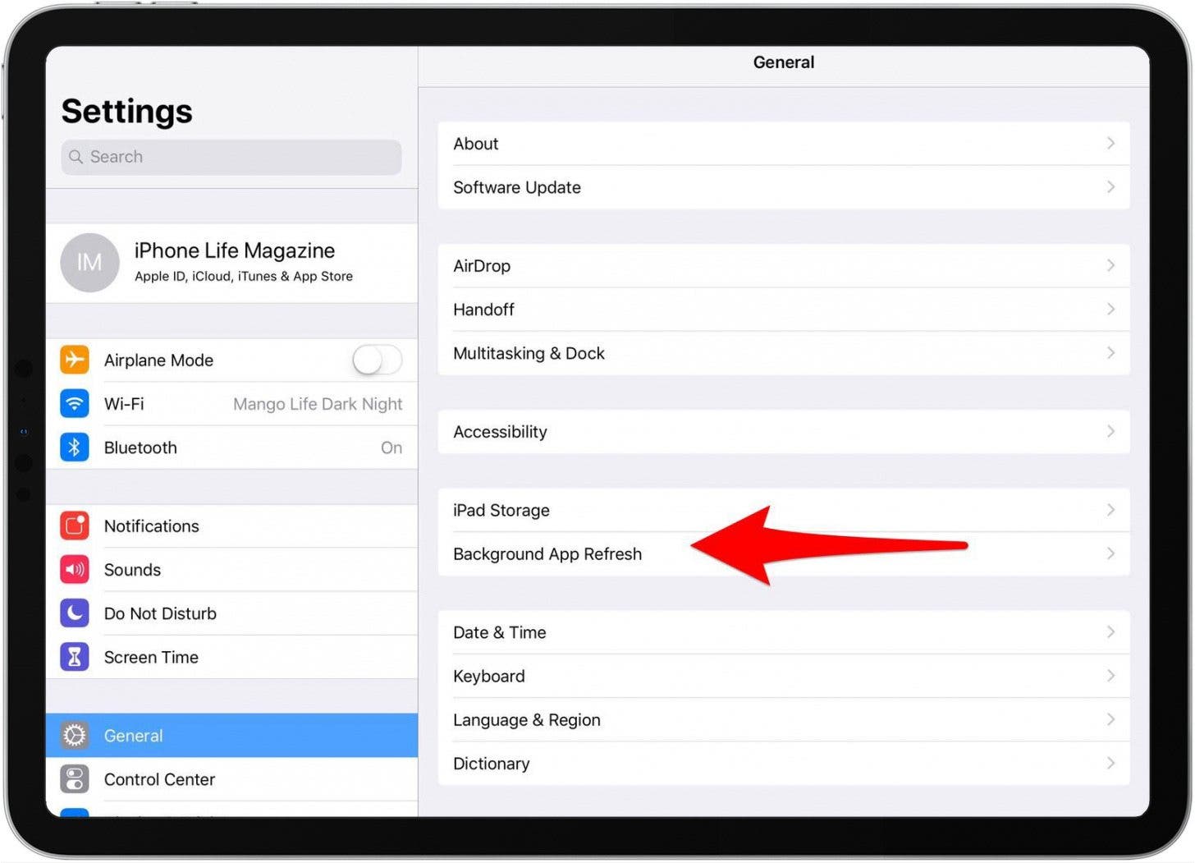Screen dimensions: 1195x863
Task: Expand the About row chevron
Action: pos(1110,143)
